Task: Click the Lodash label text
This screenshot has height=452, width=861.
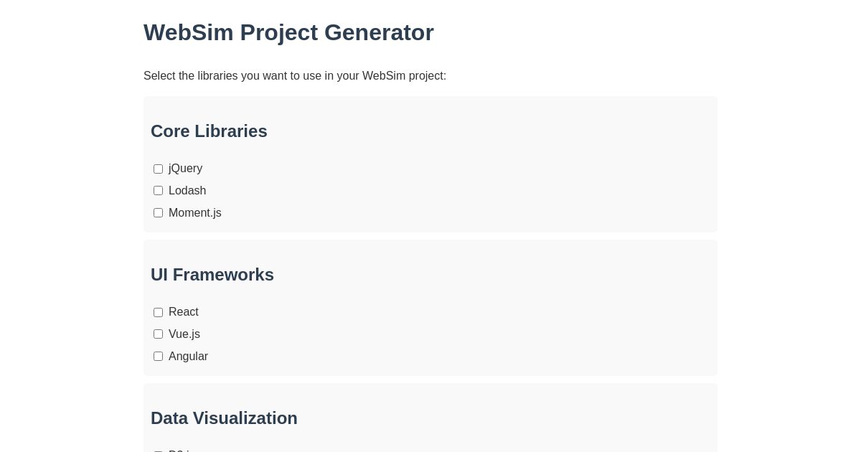Action: pos(187,191)
